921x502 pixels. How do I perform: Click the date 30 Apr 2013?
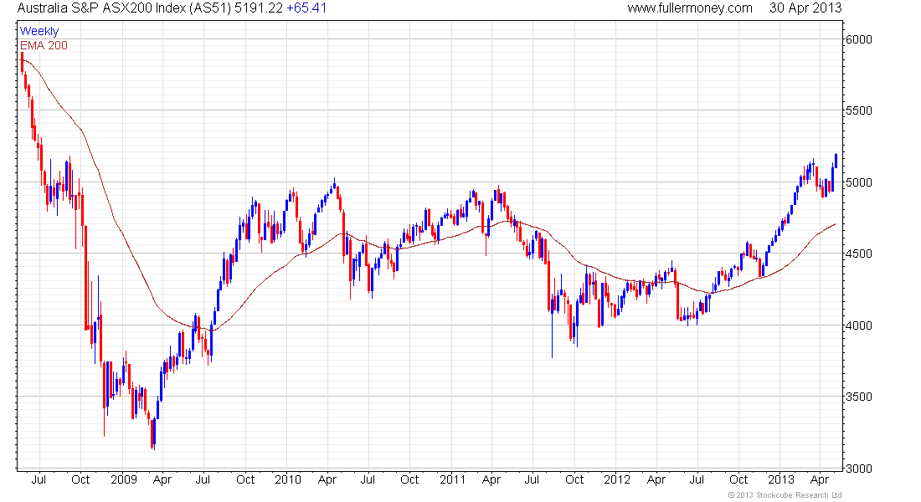805,8
